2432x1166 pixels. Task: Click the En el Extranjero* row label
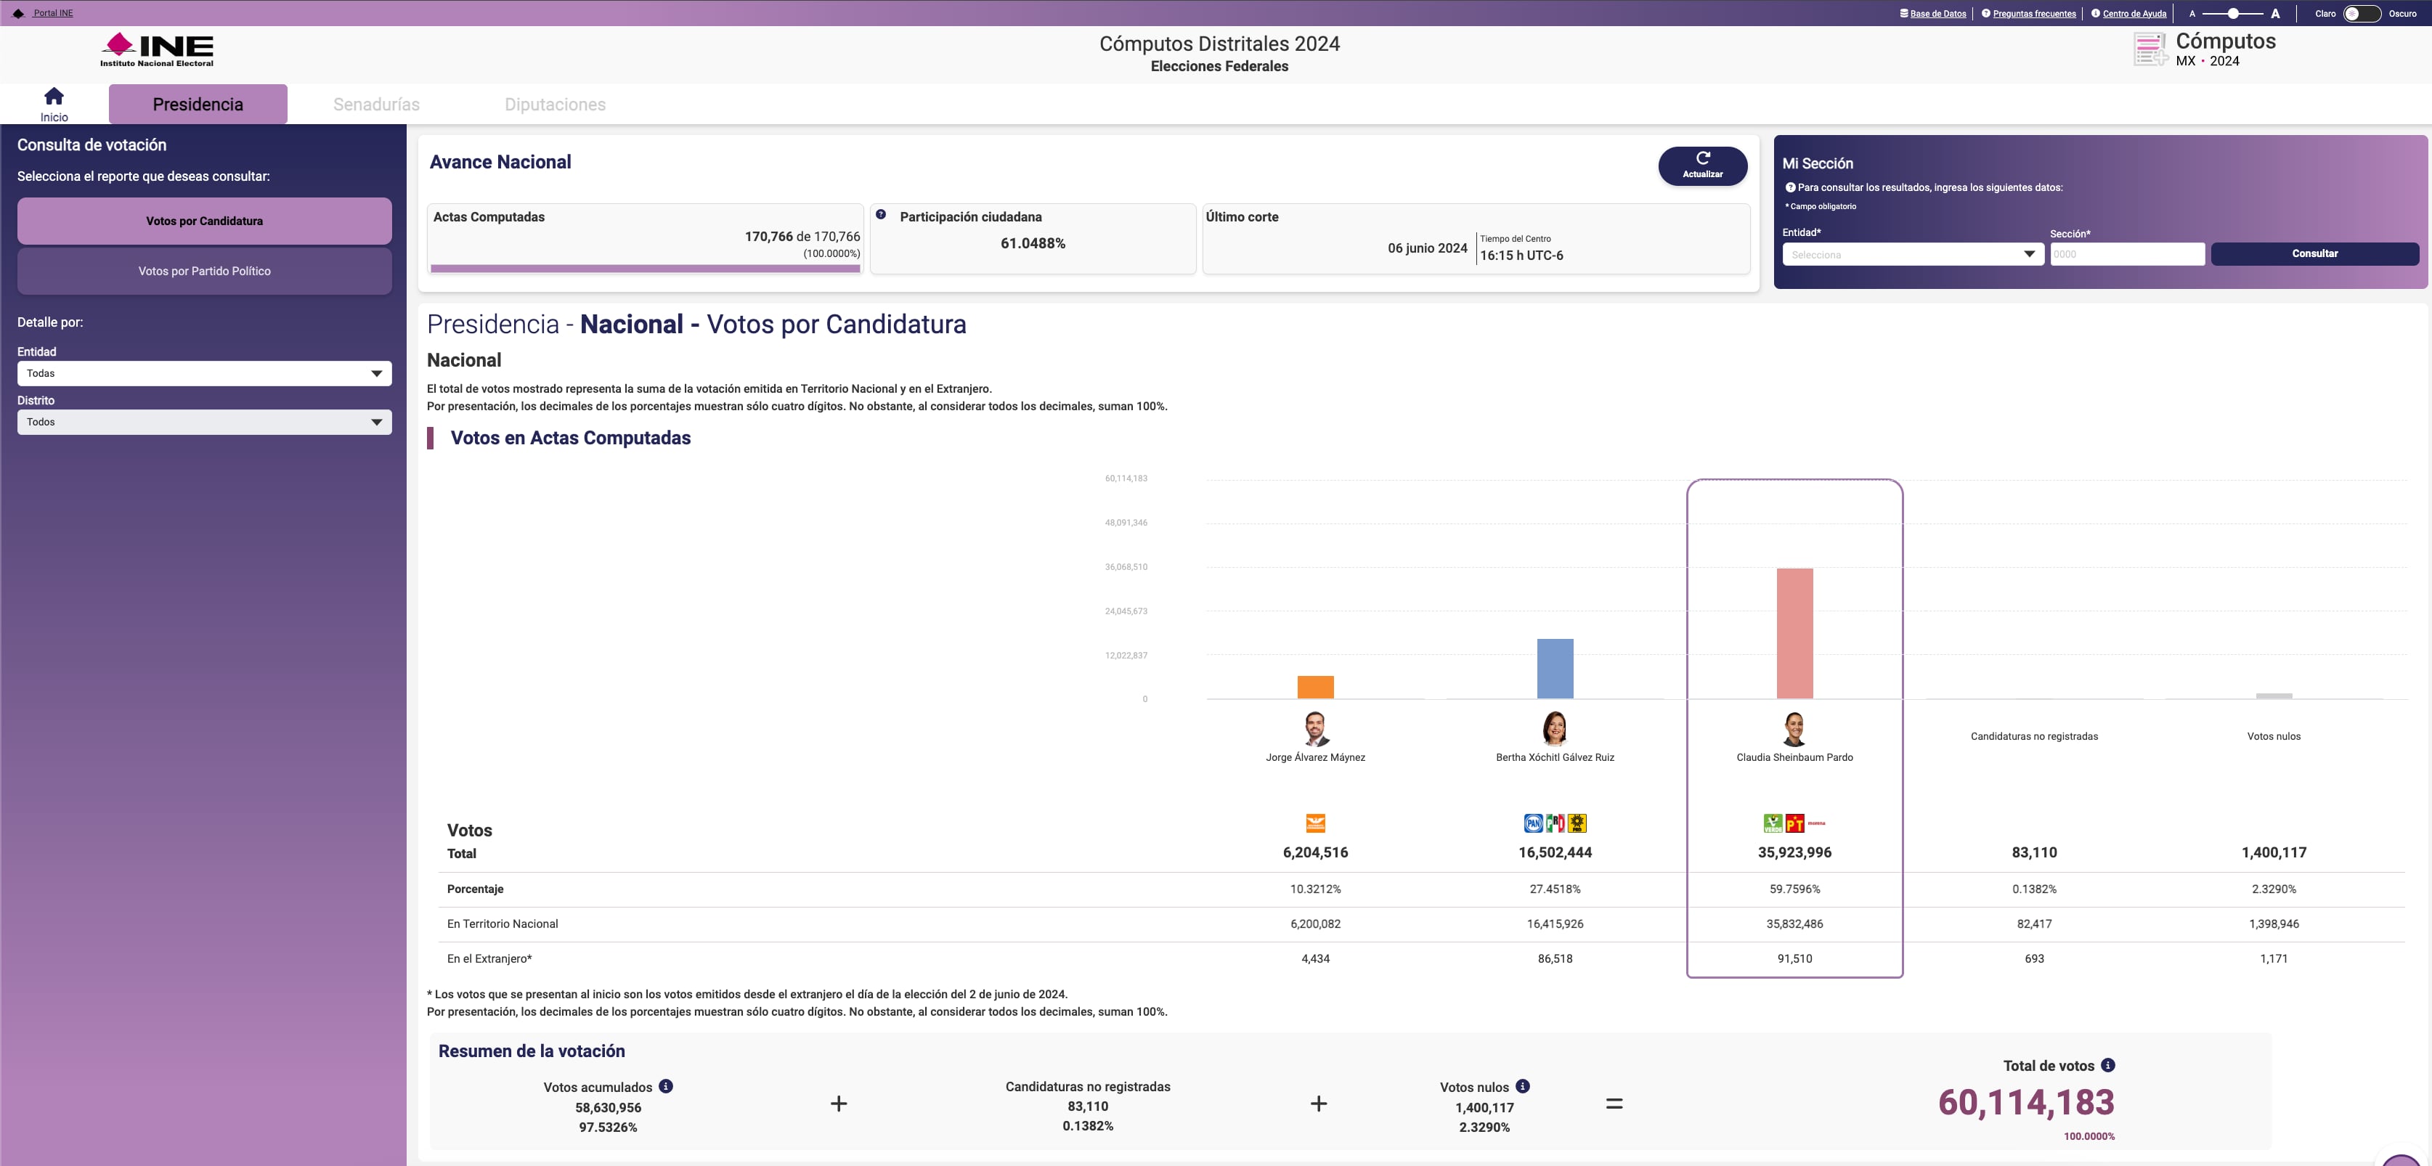click(489, 958)
